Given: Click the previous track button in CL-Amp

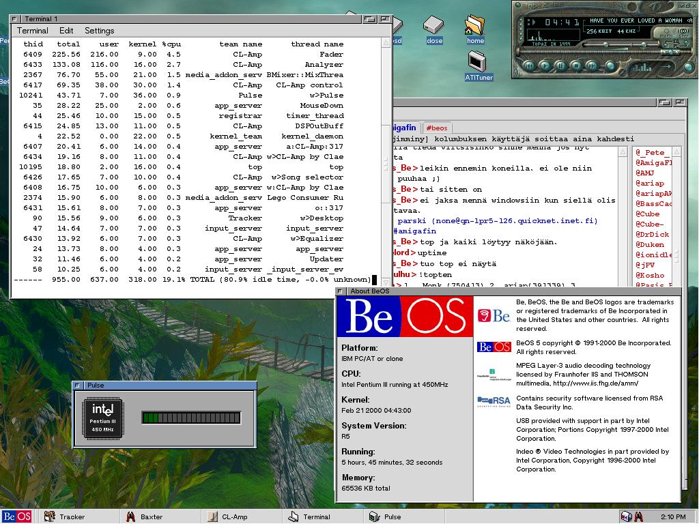Looking at the screenshot, I should [529, 66].
